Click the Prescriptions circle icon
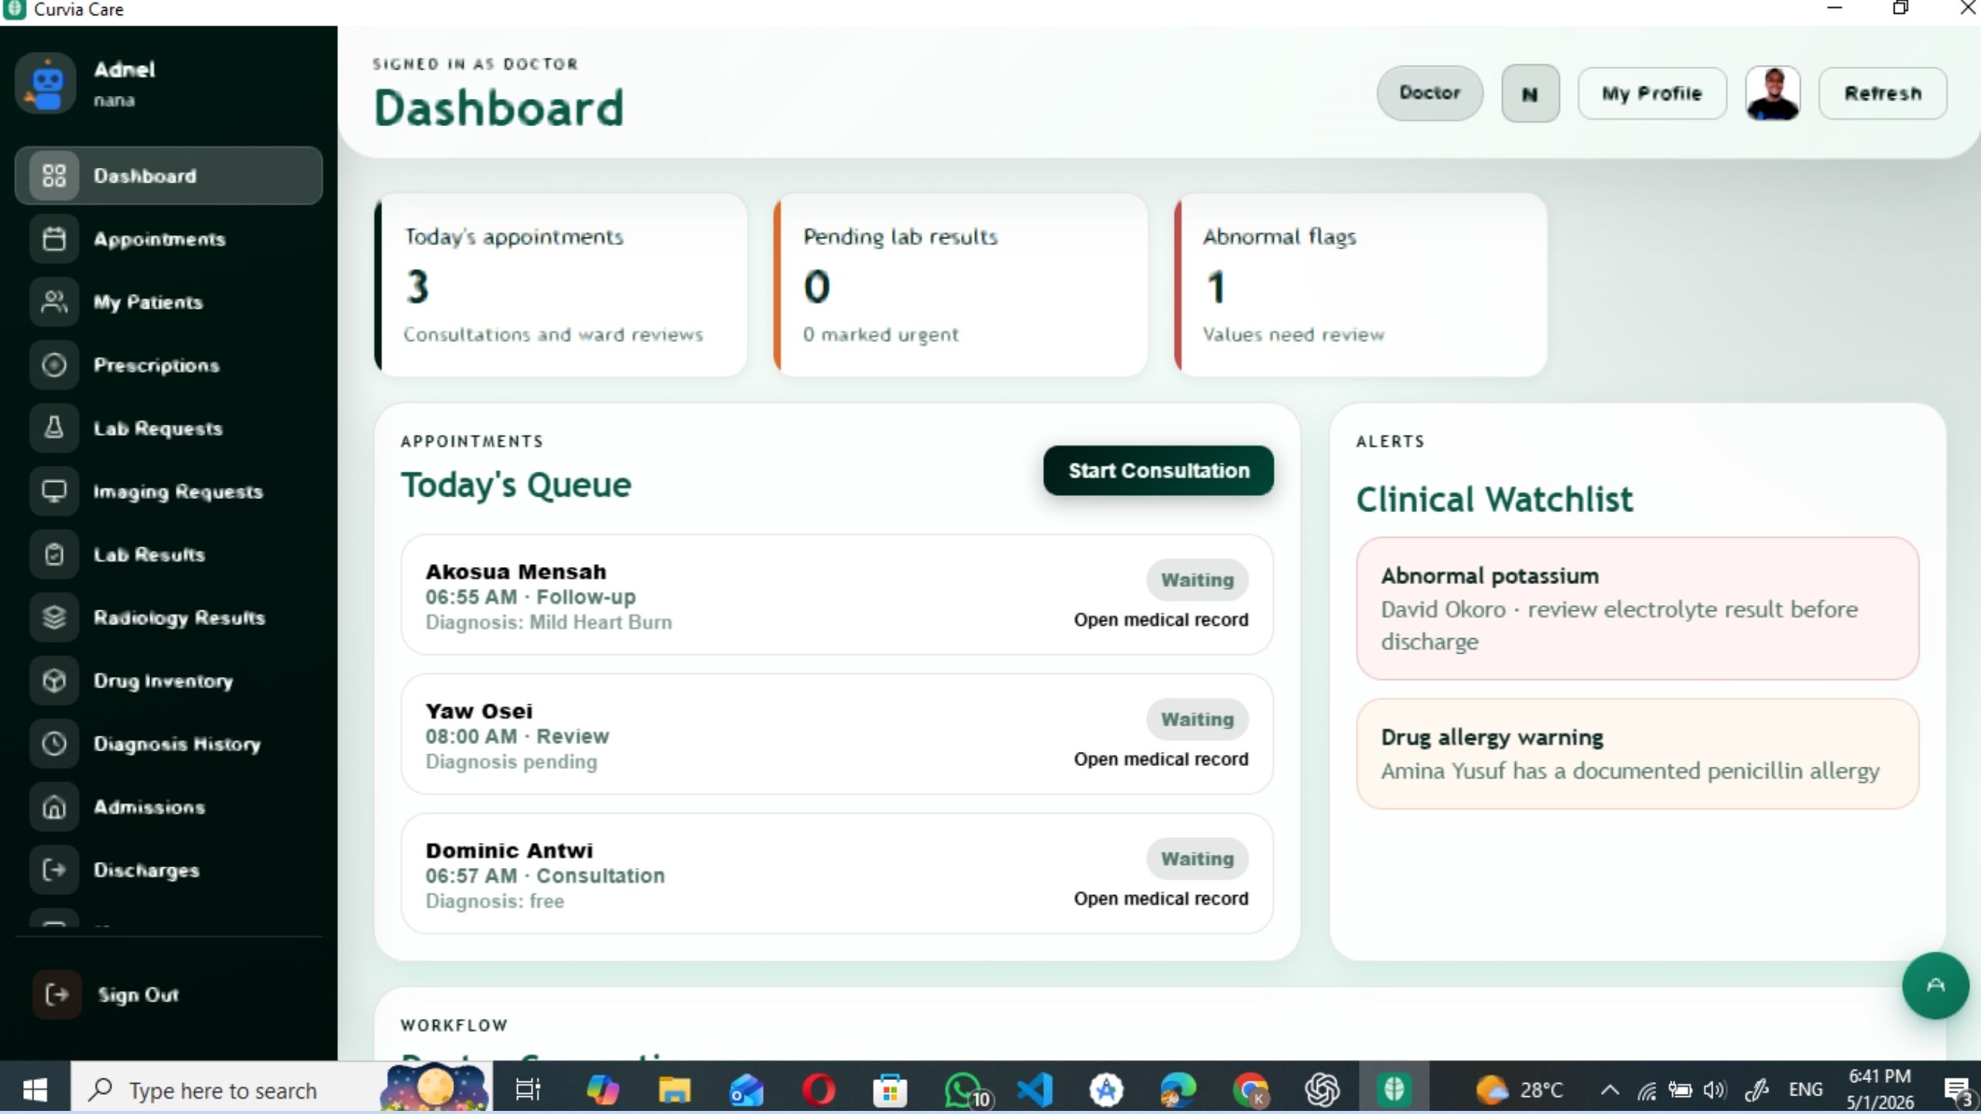This screenshot has height=1114, width=1981. [x=54, y=365]
